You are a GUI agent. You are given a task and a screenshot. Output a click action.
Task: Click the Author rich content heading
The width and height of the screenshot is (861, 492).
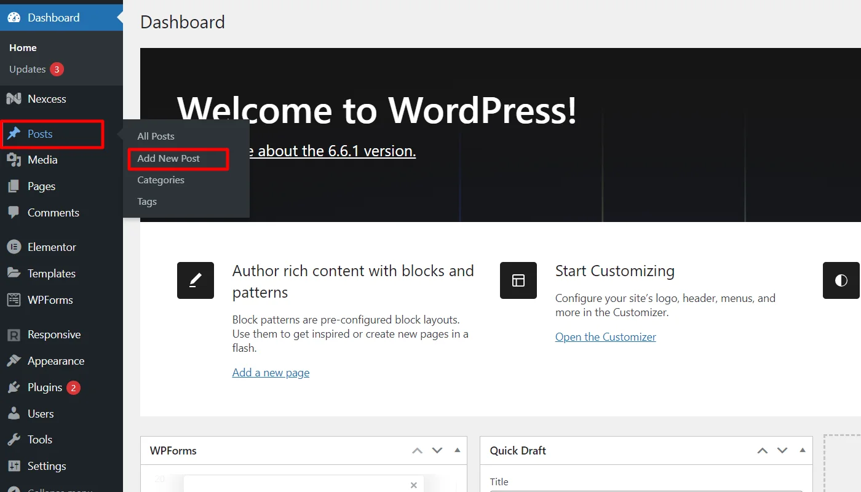click(353, 282)
